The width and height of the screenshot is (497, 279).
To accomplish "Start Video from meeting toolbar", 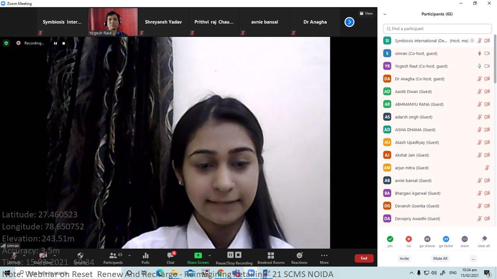I will (x=43, y=258).
